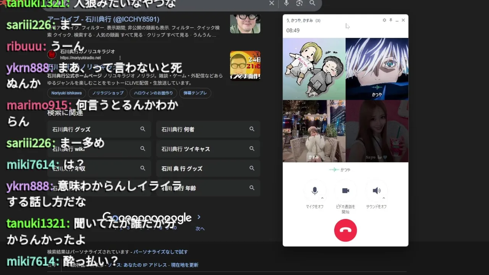The height and width of the screenshot is (275, 489).
Task: Click noriyukiradio site favicon
Action: 52,54
